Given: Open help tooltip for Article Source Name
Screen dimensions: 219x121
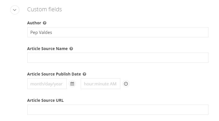Looking at the screenshot, I should 71,49.
